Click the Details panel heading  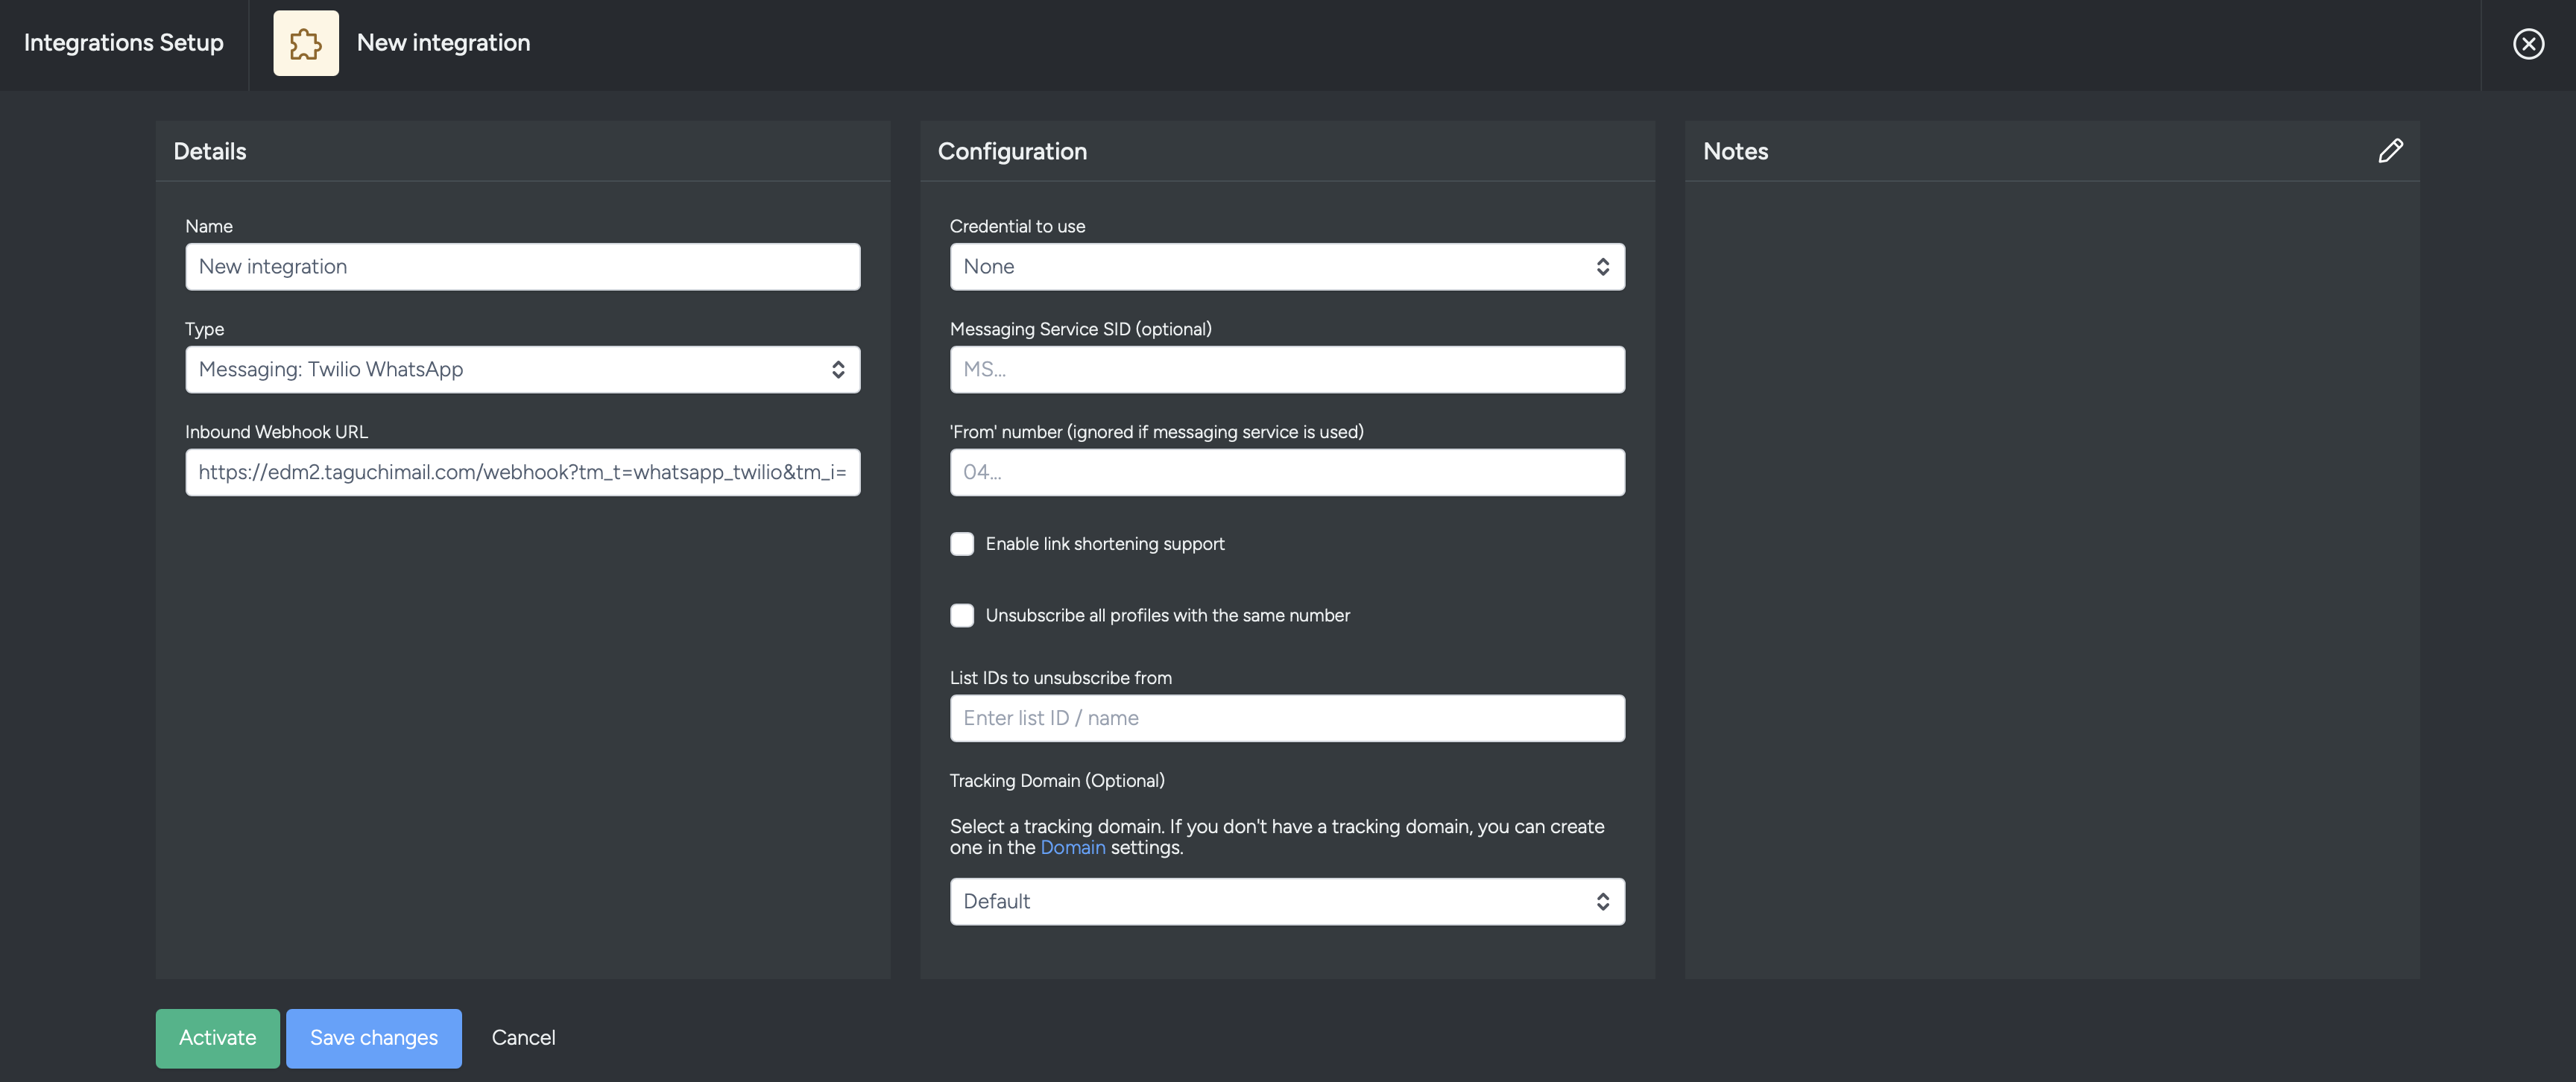point(210,151)
